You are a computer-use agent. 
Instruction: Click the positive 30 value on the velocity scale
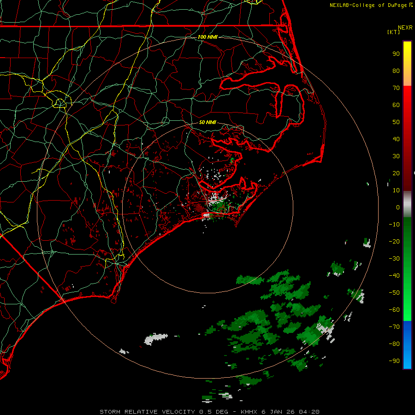(396, 156)
